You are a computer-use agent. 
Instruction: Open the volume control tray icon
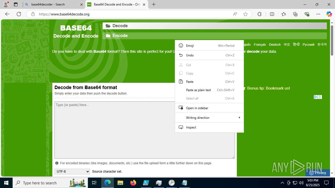pyautogui.click(x=301, y=183)
